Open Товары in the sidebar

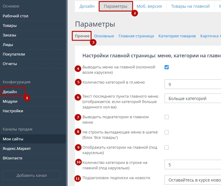(x=10, y=26)
